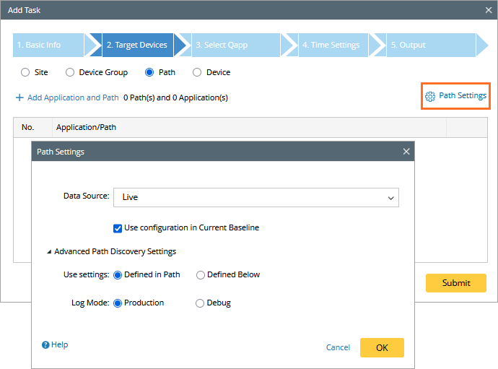Select Defined Below for settings

201,274
